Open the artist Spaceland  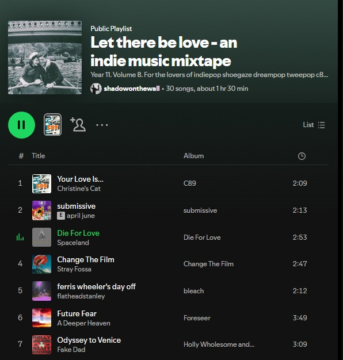tap(73, 243)
